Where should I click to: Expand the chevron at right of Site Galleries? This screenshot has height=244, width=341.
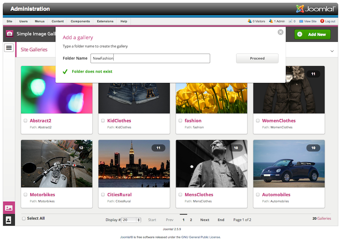coord(332,51)
